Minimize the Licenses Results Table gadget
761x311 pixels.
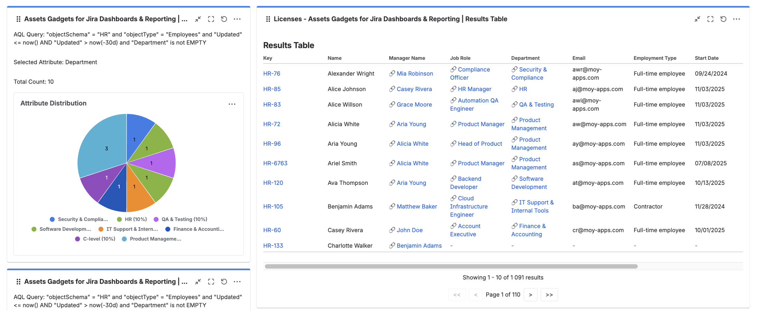click(697, 19)
